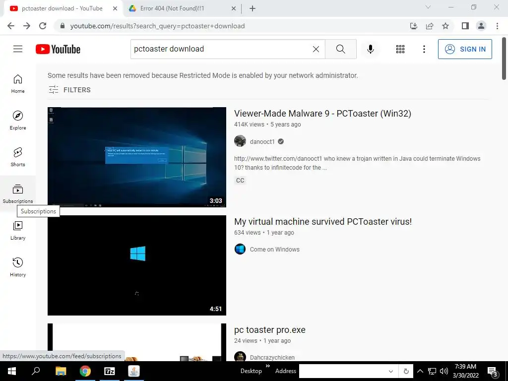The image size is (508, 381).
Task: Open pc toaster pro.exe video title
Action: pos(270,330)
